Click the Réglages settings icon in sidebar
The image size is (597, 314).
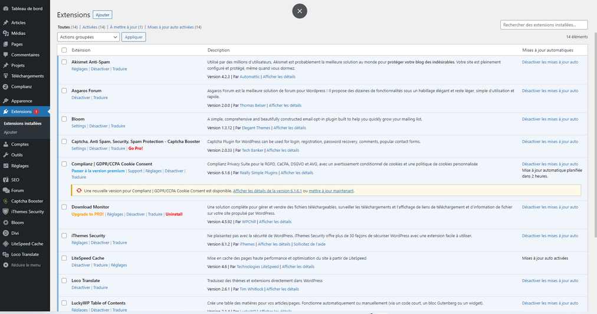[x=6, y=166]
